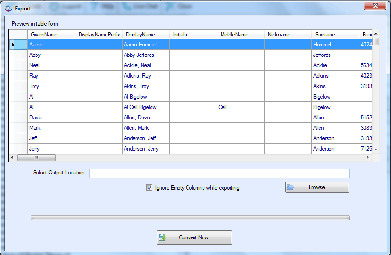This screenshot has height=255, width=391.
Task: Click the Al Cell Bigelow display name cell
Action: [146, 107]
